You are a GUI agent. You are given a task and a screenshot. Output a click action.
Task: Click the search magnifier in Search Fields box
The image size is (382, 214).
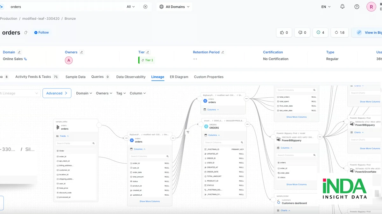click(94, 144)
